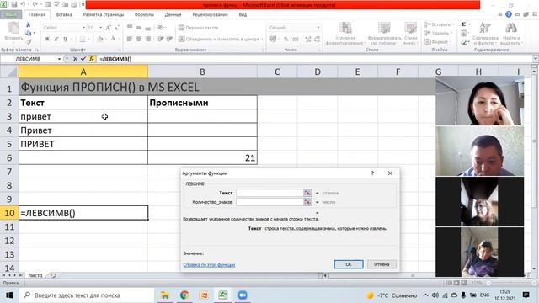Increase indent icon in alignment group
Viewport: 539px width, 303px height.
coord(169,39)
